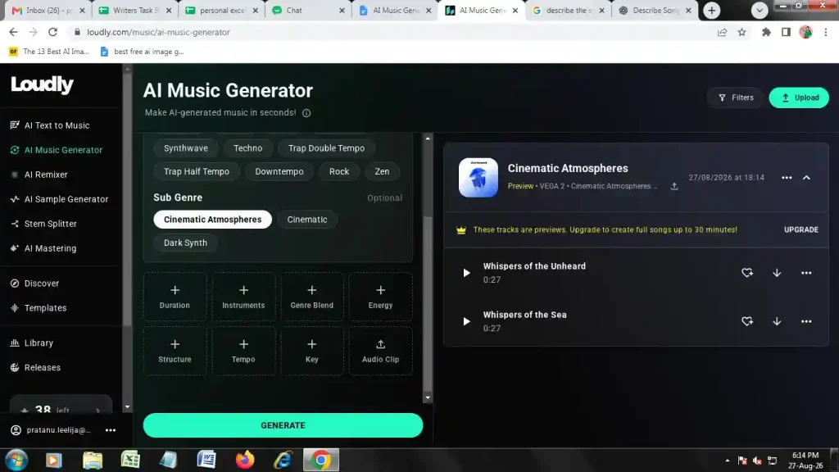Screen dimensions: 839x472
Task: Open Templates in the sidebar
Action: pyautogui.click(x=39, y=308)
